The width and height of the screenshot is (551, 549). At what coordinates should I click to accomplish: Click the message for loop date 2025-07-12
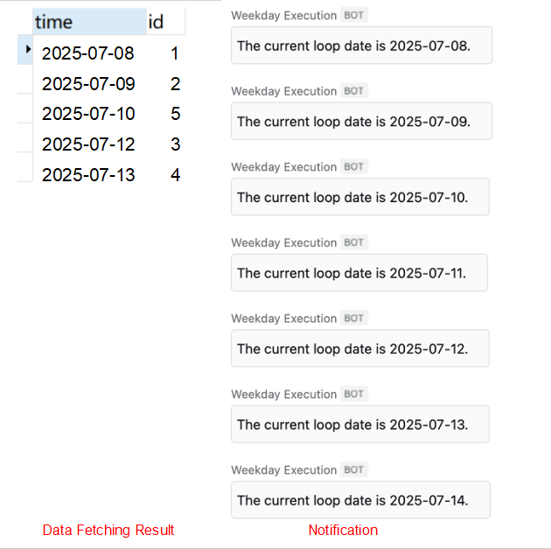point(359,348)
